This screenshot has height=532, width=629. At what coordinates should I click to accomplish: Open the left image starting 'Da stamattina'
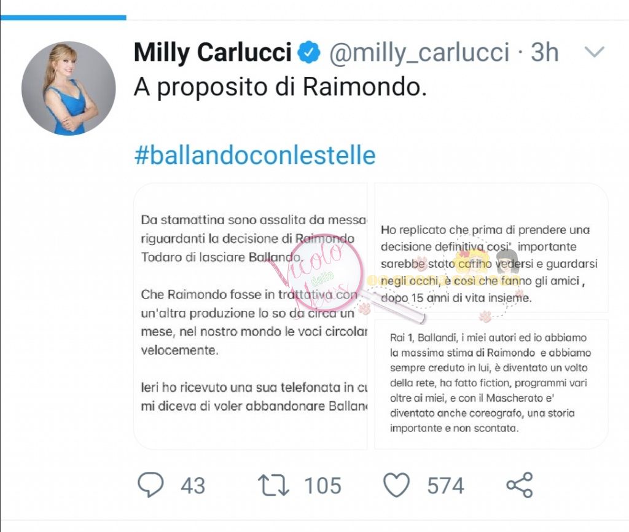click(x=251, y=316)
